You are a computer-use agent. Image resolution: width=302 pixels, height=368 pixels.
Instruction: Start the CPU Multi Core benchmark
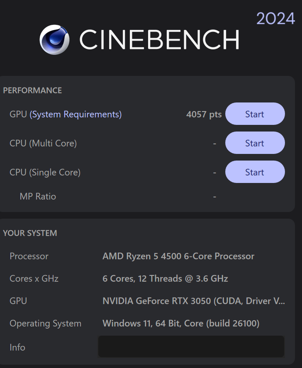click(x=255, y=143)
